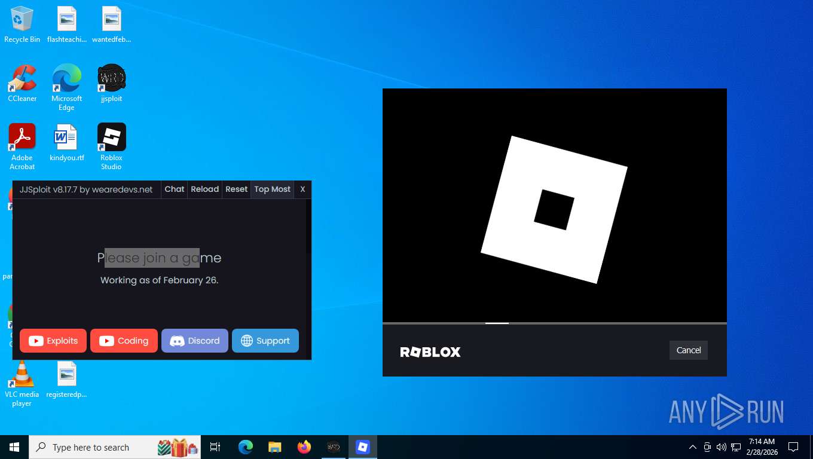813x459 pixels.
Task: Launch the jjsploit desktop shortcut
Action: point(111,84)
